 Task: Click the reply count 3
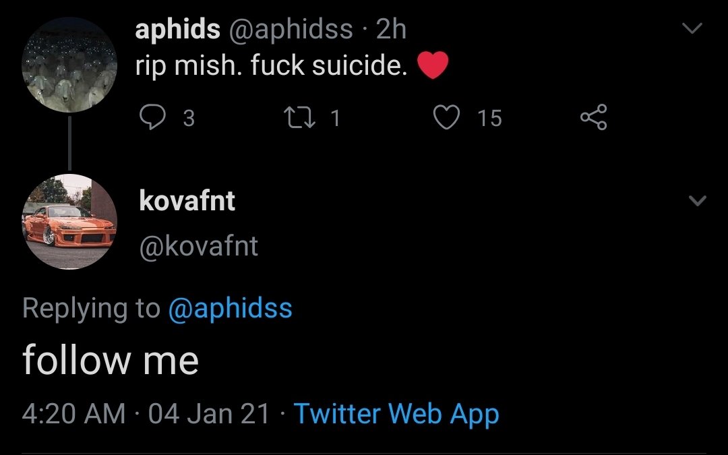189,119
